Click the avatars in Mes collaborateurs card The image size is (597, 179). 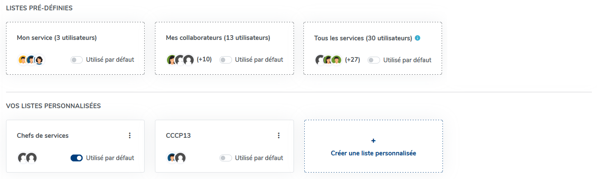coord(180,60)
